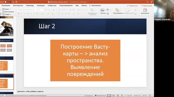174x97 pixels.
Task: Toggle underline formatting (Ч)
Action: [24, 14]
